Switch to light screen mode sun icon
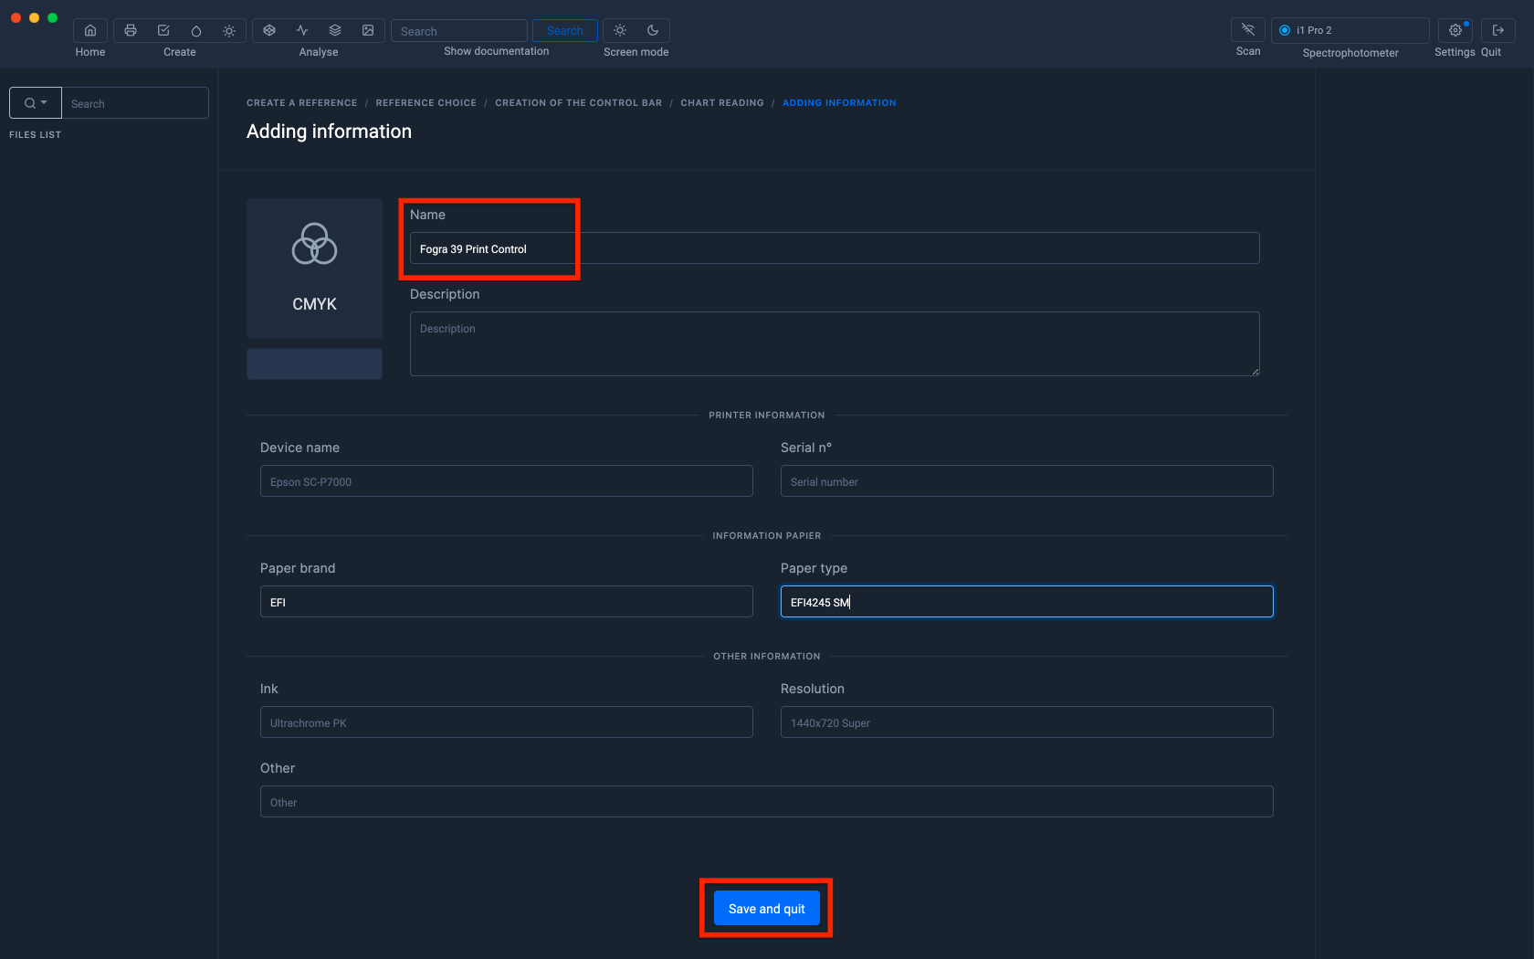Image resolution: width=1534 pixels, height=959 pixels. [620, 30]
